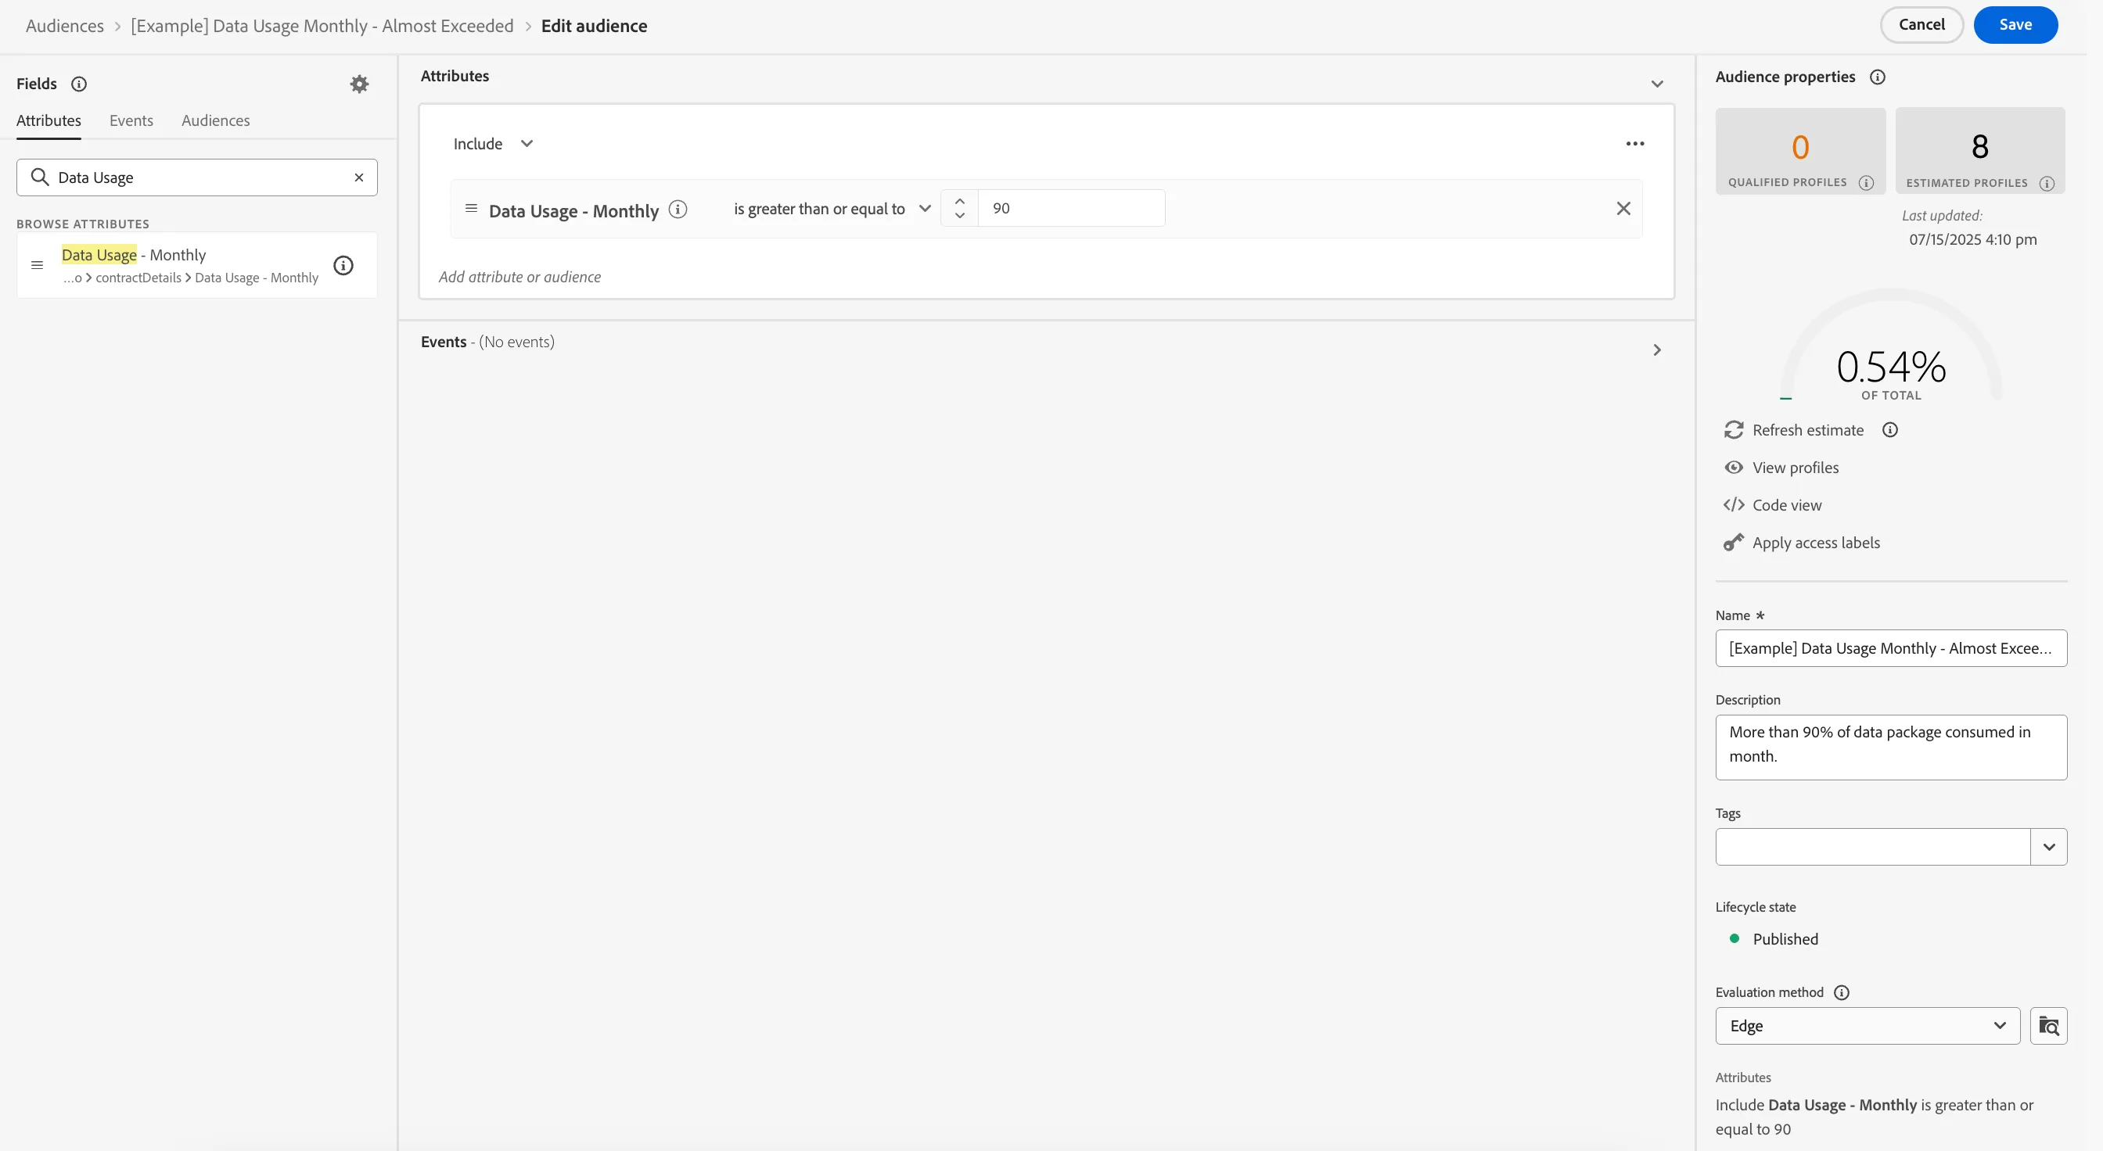Click the Refresh estimate info icon

1890,430
